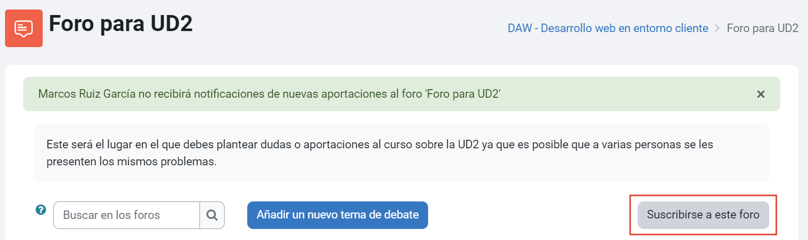Screen dimensions: 808x240
Task: Close the notifications alert banner
Action: click(761, 94)
